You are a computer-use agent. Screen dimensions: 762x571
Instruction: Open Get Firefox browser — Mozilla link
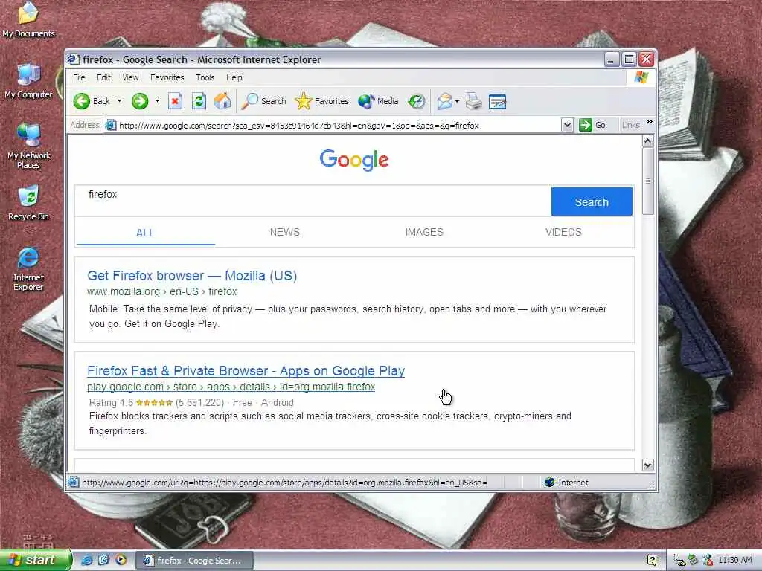[192, 275]
